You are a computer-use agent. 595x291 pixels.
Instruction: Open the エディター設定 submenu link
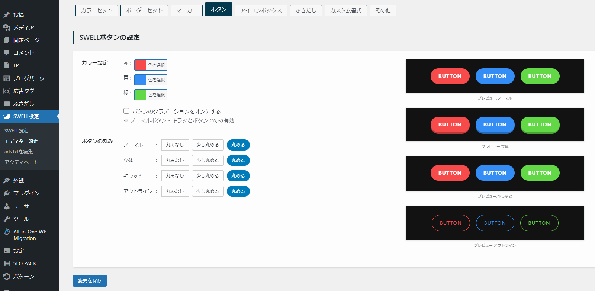coord(21,141)
